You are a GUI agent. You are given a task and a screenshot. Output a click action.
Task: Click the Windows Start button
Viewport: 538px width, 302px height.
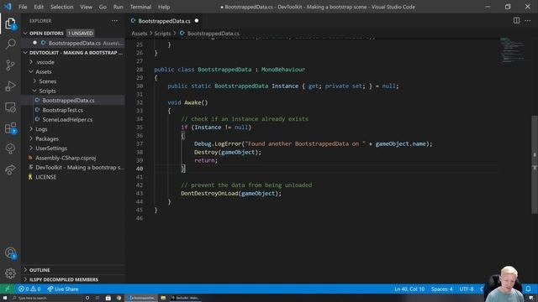click(x=5, y=298)
